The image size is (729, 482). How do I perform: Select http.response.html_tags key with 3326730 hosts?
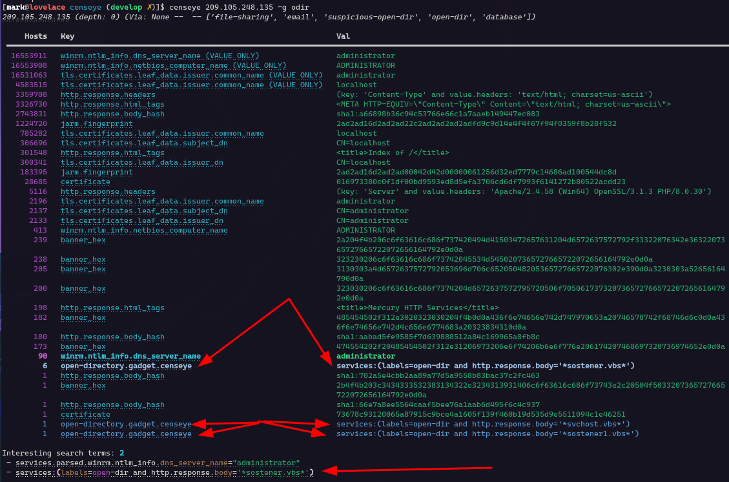point(112,104)
